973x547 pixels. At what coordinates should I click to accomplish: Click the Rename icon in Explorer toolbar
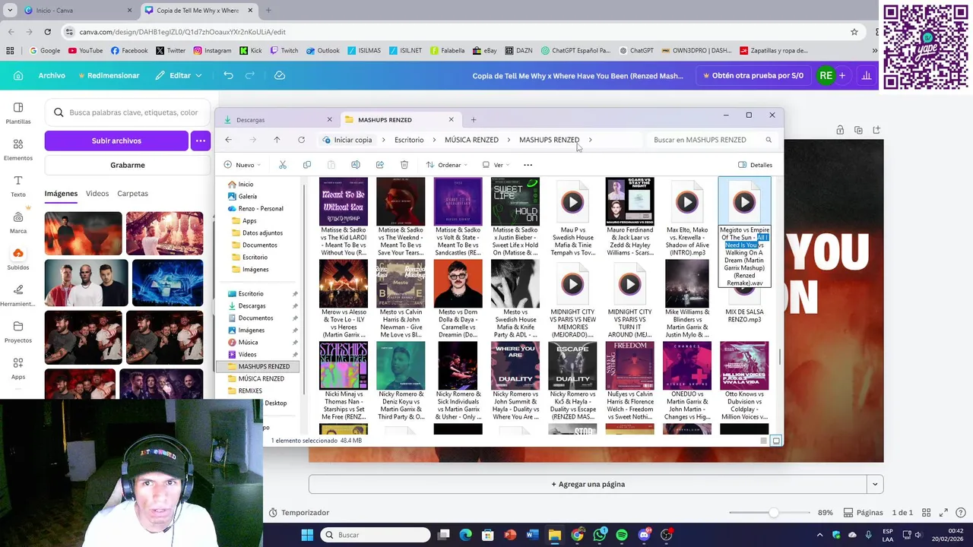[355, 165]
